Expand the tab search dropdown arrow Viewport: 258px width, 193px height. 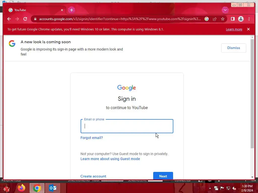pos(225,10)
